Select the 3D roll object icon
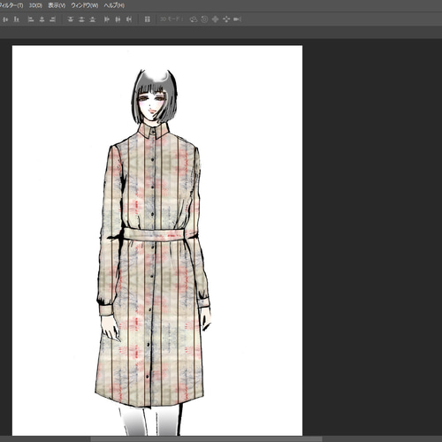 pos(204,19)
